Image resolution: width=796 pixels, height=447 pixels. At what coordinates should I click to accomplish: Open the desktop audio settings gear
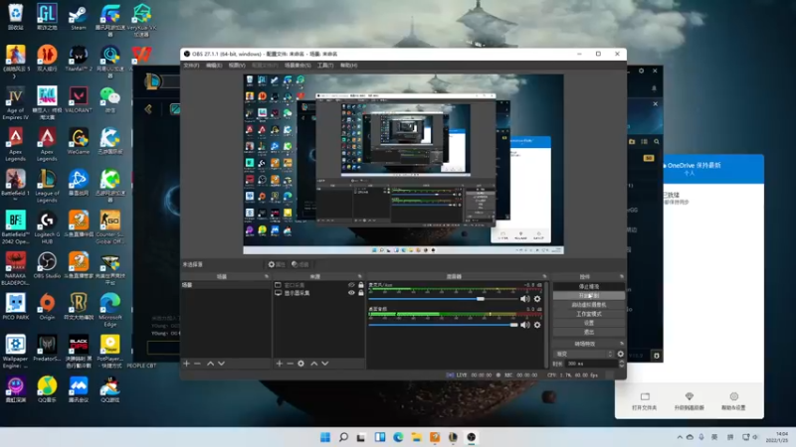click(537, 325)
